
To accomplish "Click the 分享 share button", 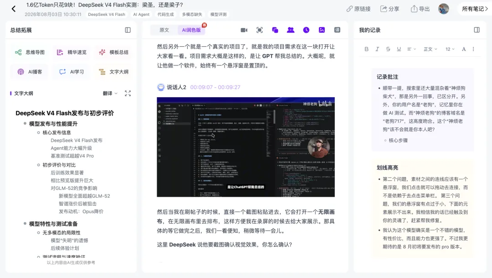I will [389, 9].
